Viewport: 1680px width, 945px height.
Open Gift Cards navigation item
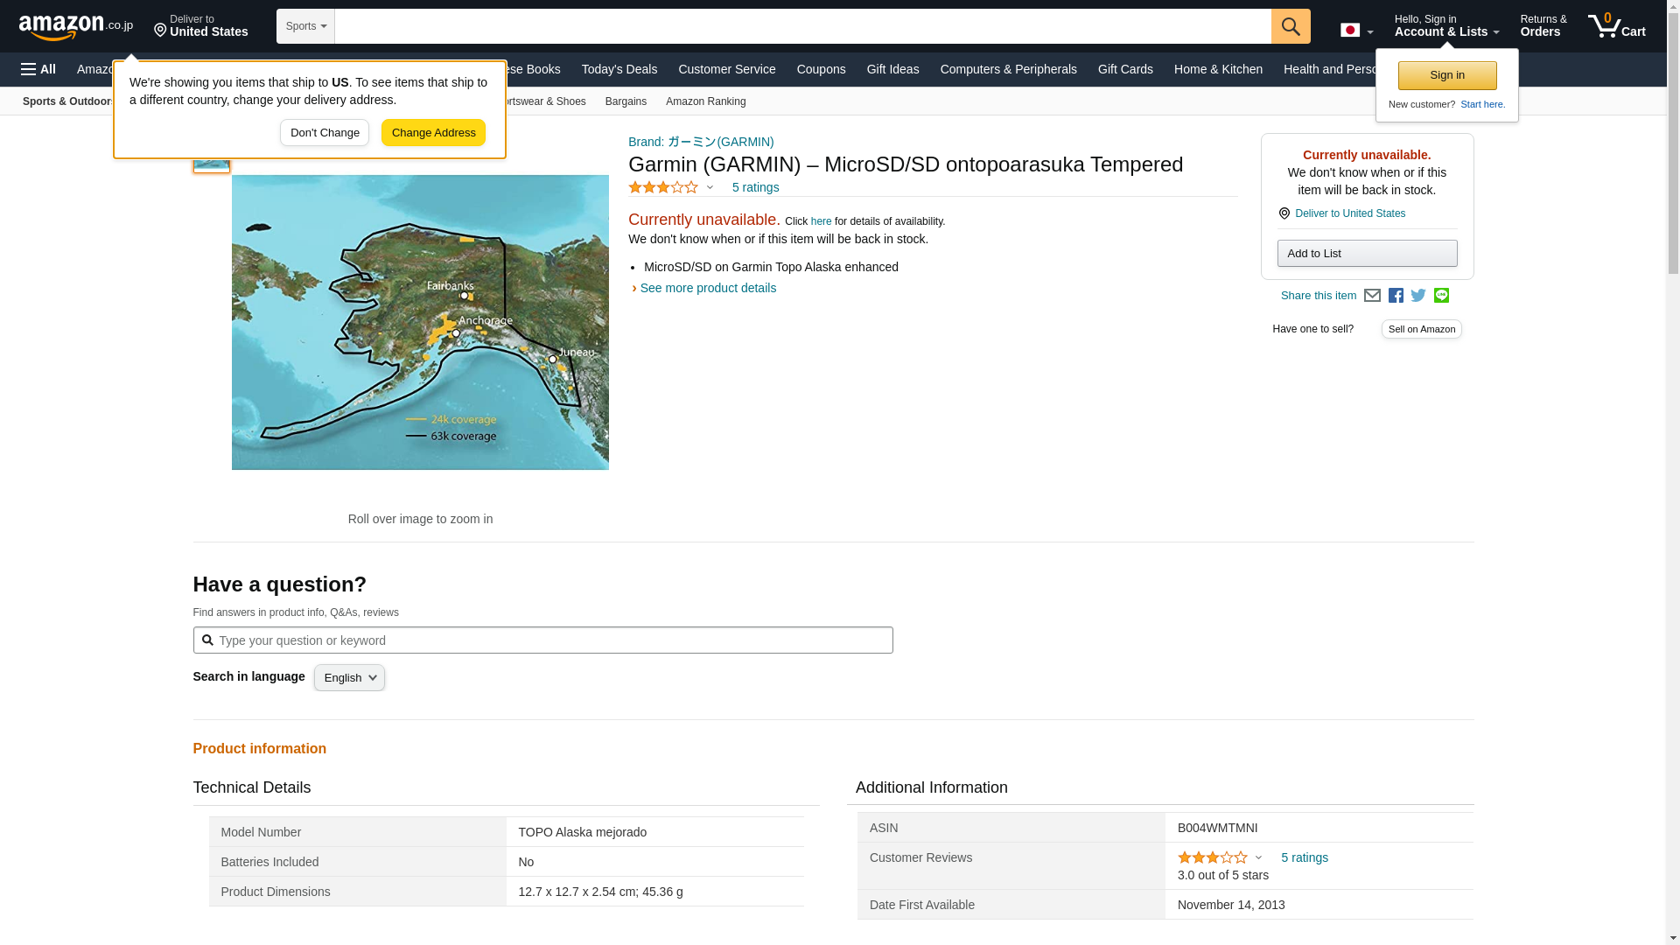pyautogui.click(x=1125, y=69)
